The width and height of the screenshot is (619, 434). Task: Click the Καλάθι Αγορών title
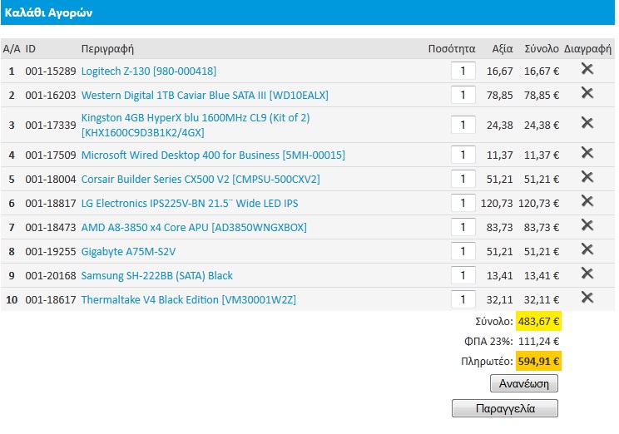[48, 12]
